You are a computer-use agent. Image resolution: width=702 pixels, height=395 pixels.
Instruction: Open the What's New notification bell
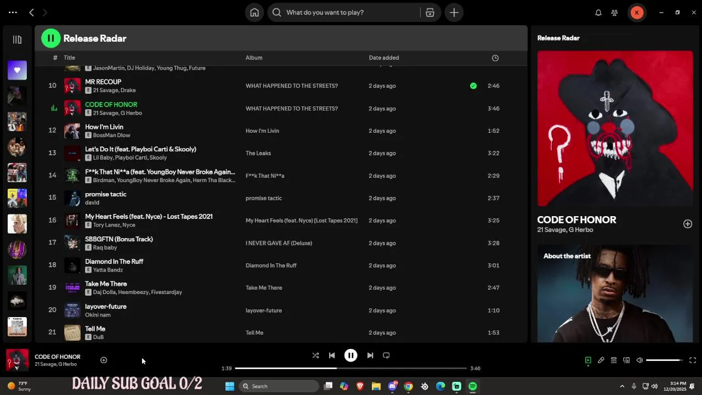[598, 13]
